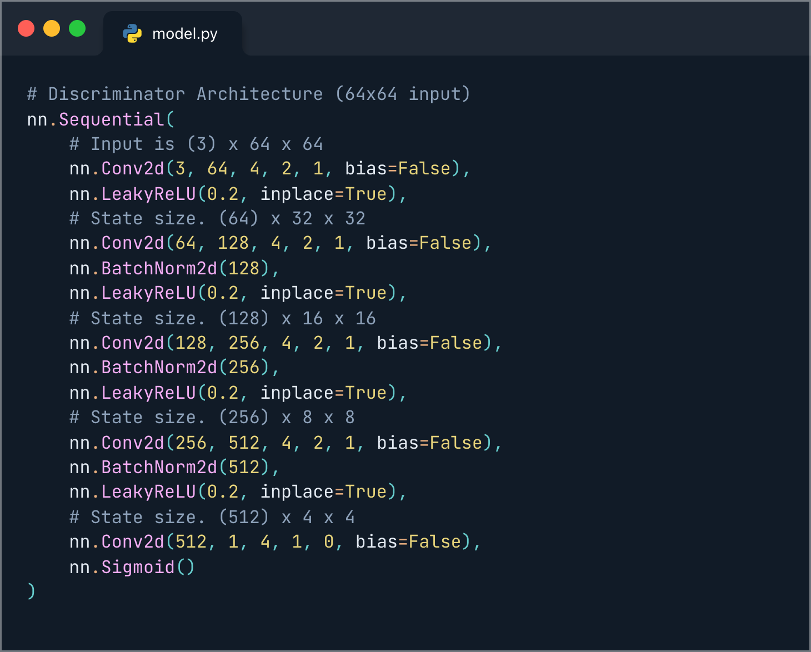Click the 'nn.BatchNorm2d(256),' line
This screenshot has height=652, width=811.
click(x=174, y=368)
